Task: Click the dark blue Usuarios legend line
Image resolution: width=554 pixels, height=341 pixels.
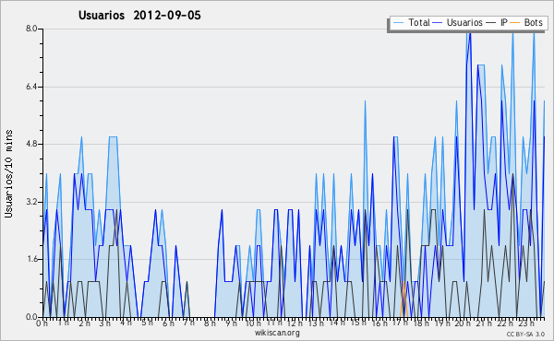Action: [x=438, y=23]
